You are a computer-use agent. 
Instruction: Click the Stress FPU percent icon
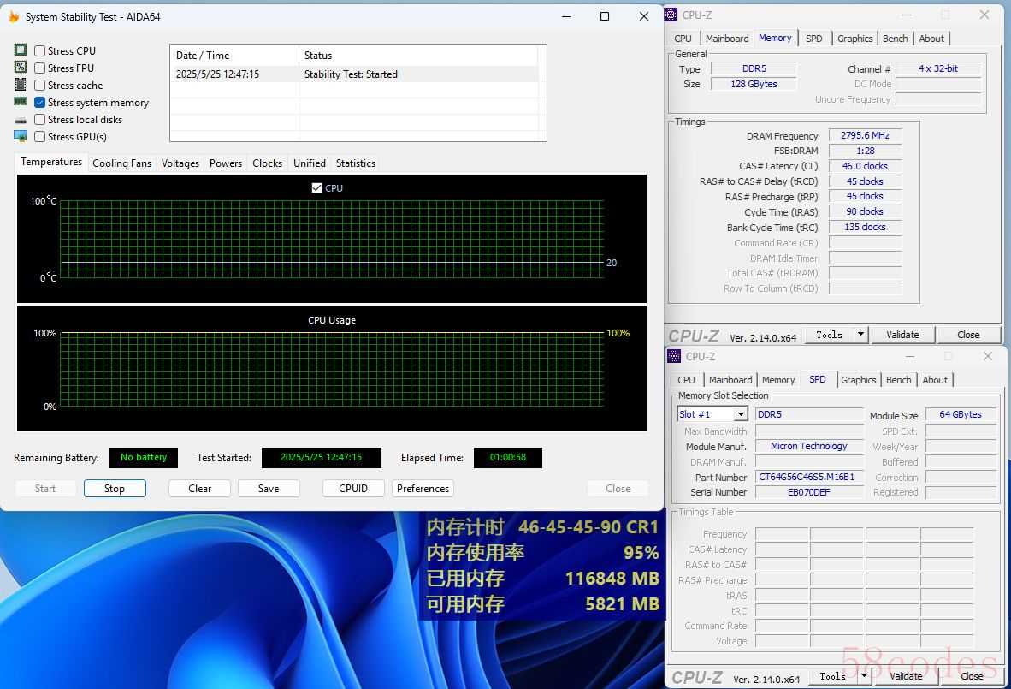[21, 67]
